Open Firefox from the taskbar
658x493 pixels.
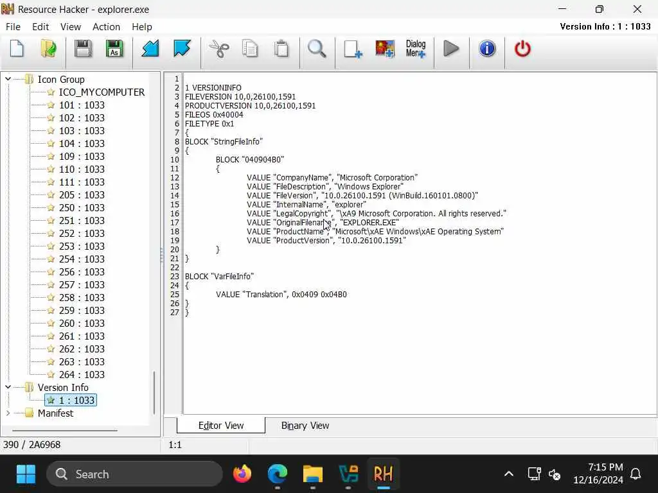pyautogui.click(x=242, y=474)
